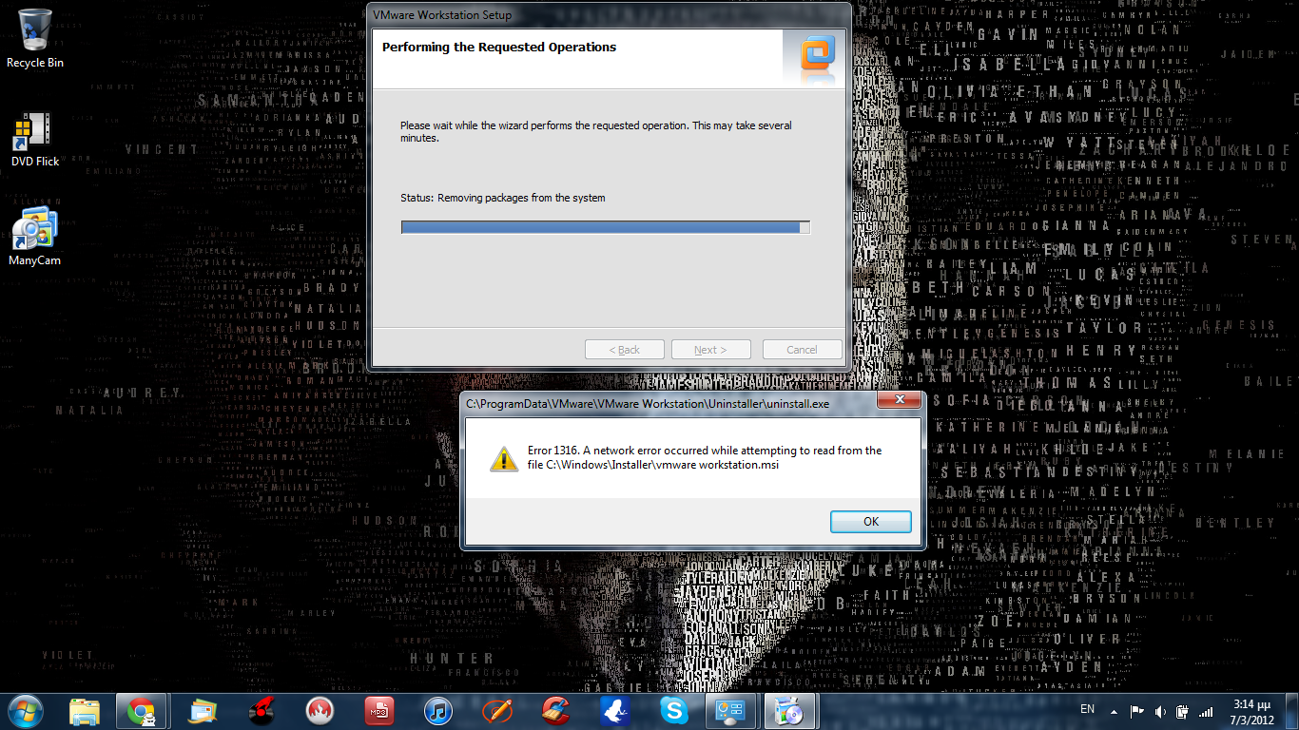This screenshot has width=1299, height=730.
Task: Switch to the installer taskbar button
Action: (x=790, y=711)
